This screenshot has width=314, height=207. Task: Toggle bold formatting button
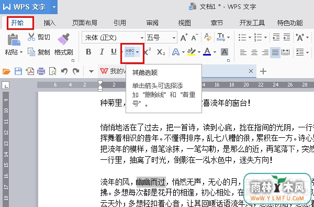[x=88, y=52]
